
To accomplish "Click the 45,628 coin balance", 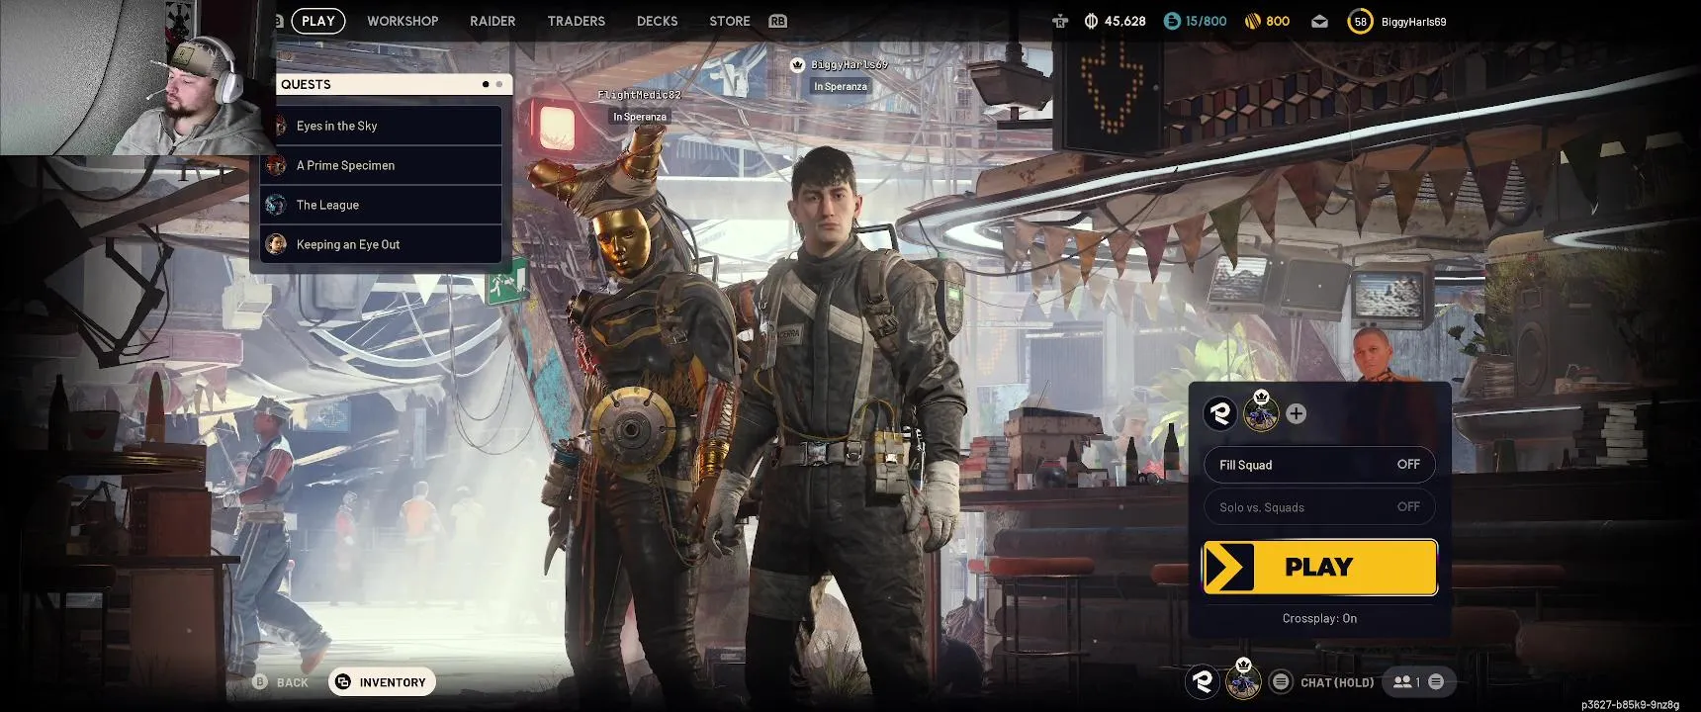I will (1125, 21).
